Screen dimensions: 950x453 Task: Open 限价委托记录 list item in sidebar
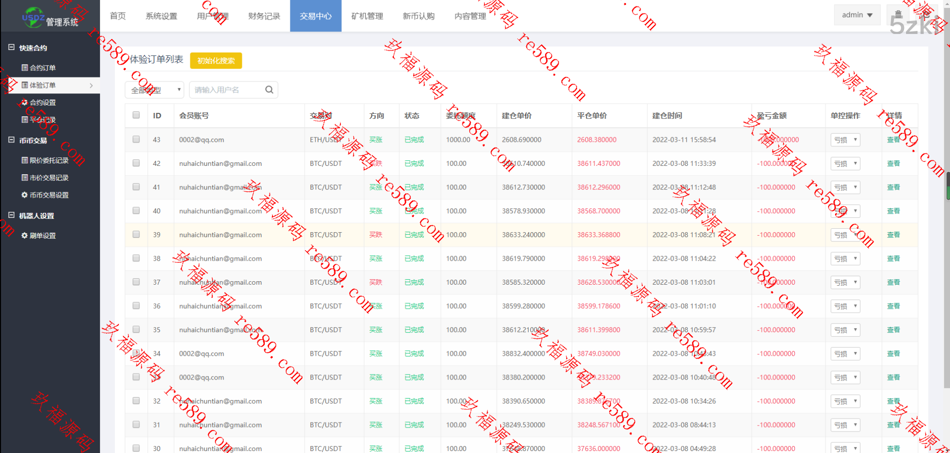45,160
